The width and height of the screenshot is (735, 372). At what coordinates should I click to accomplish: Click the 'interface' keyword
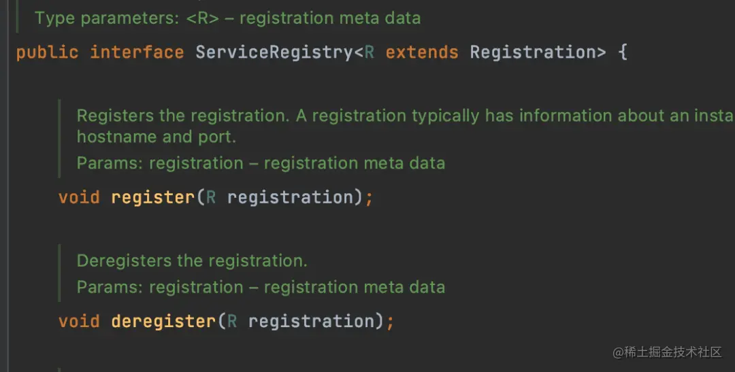pyautogui.click(x=137, y=52)
